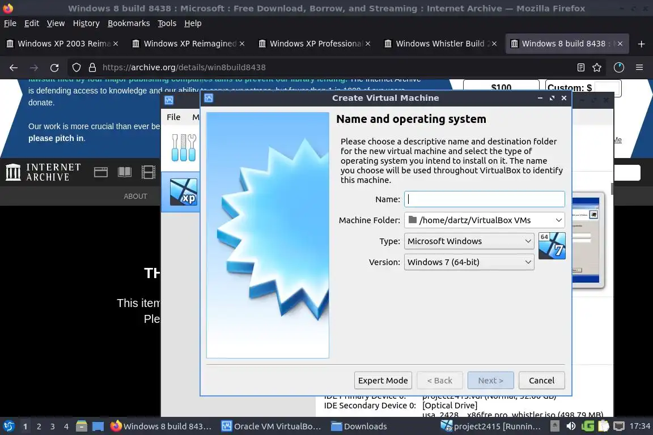
Task: Switch to Windows Whistler Build tab
Action: point(440,44)
